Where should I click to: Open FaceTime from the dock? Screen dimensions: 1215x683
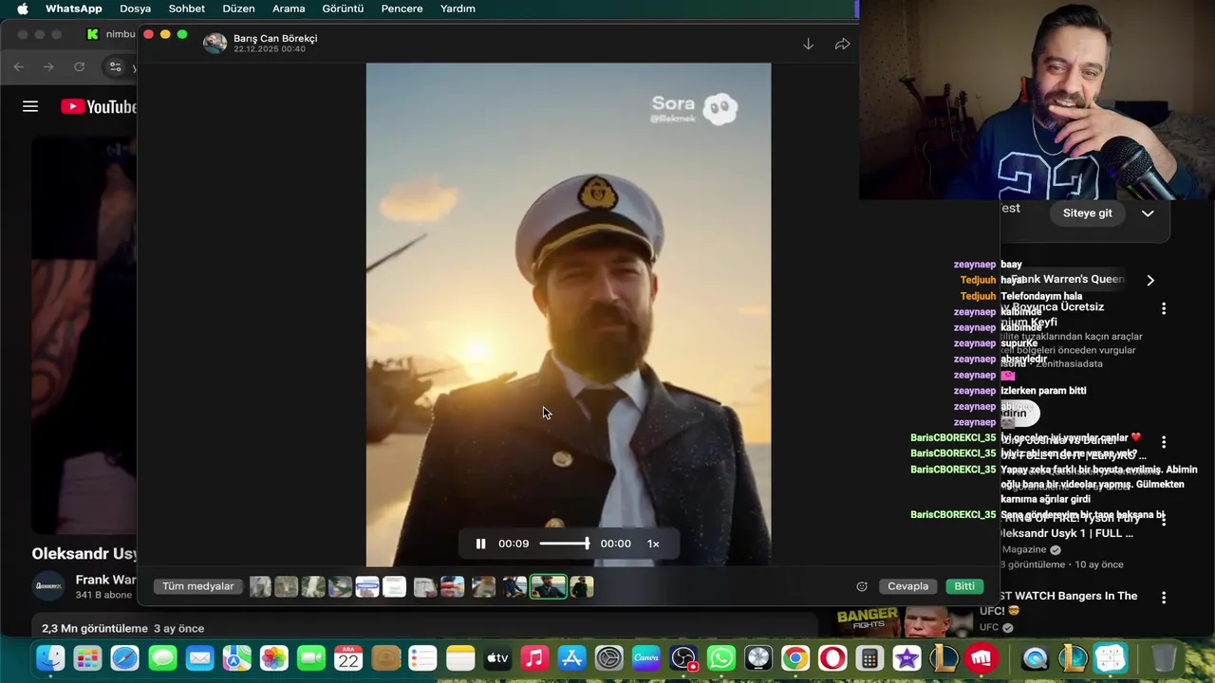coord(311,657)
